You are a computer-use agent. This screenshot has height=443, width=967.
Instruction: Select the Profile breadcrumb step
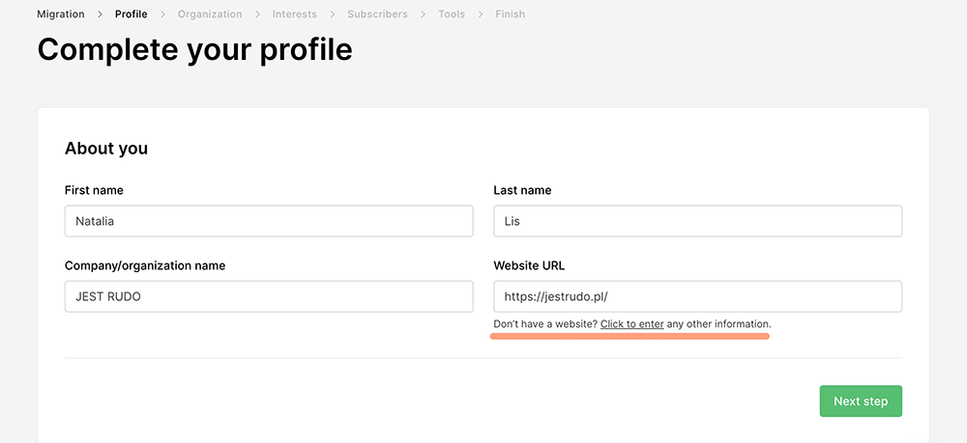coord(131,14)
